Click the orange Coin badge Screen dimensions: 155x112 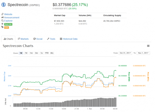tap(7, 28)
